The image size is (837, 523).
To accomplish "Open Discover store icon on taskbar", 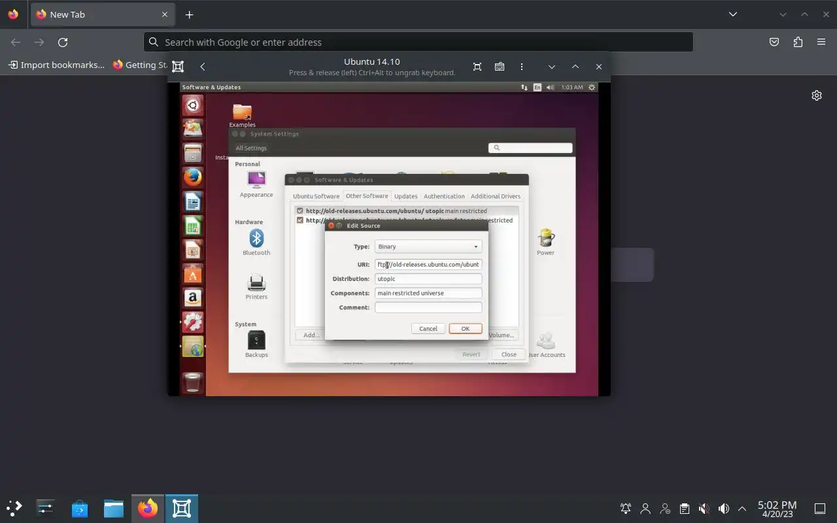I will pyautogui.click(x=80, y=508).
